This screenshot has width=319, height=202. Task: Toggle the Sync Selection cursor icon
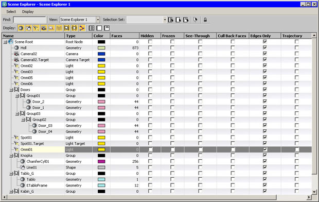(196, 20)
